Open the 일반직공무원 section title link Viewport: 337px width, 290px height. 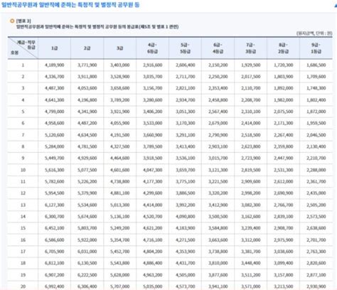(x=70, y=5)
